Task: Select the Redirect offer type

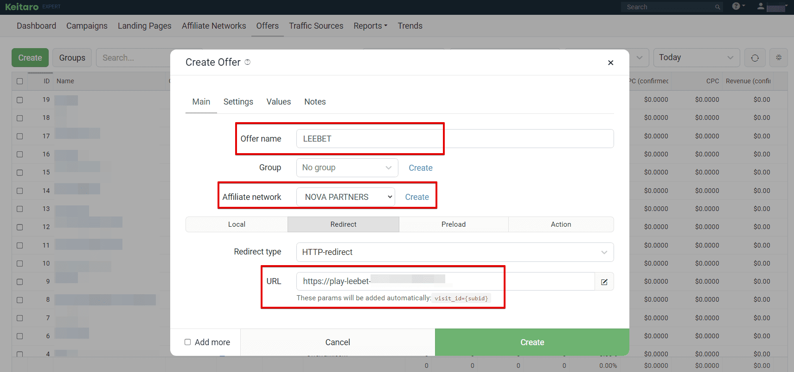Action: coord(343,224)
